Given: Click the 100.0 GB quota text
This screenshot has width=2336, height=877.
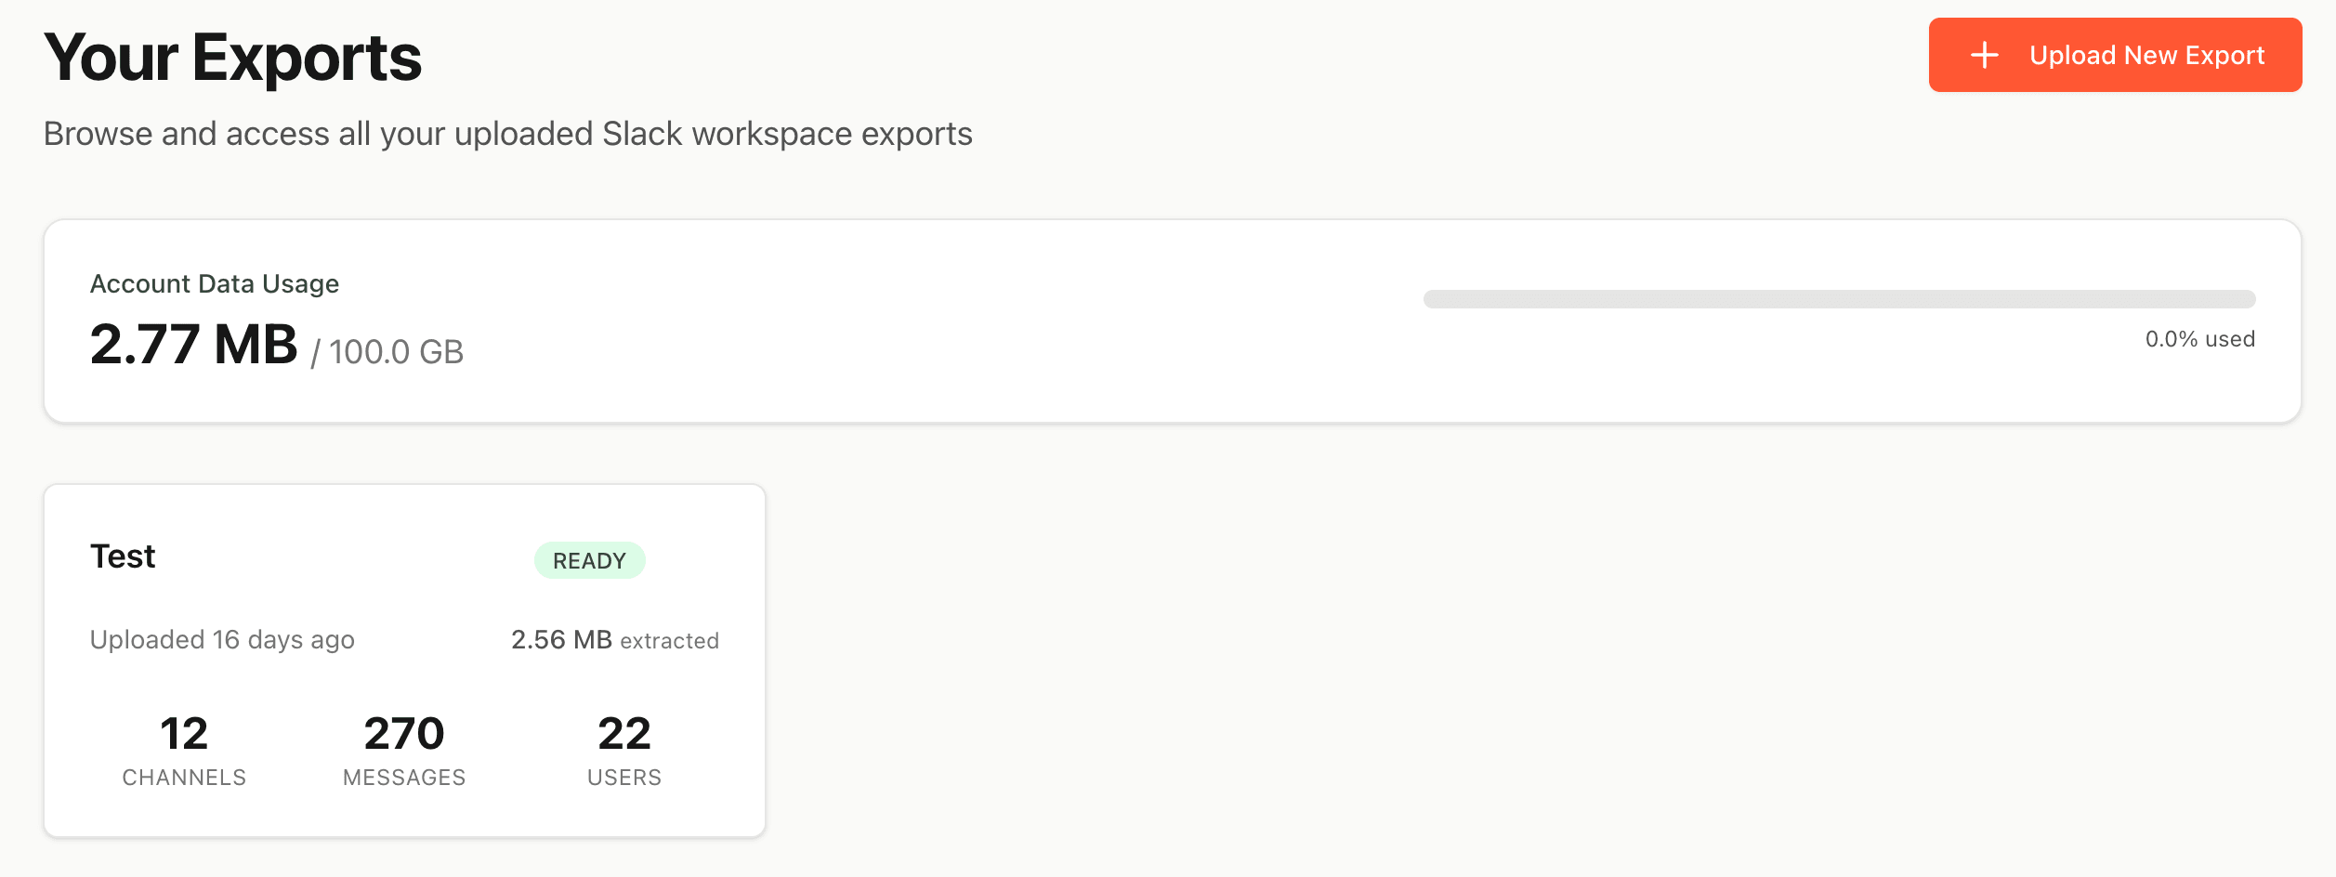Looking at the screenshot, I should point(394,350).
